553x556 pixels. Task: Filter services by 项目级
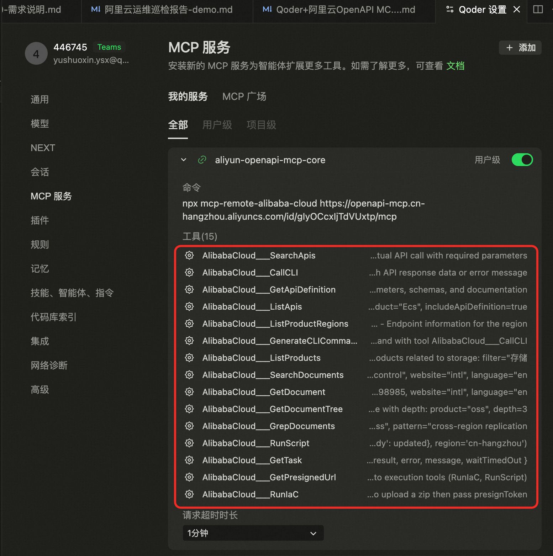coord(261,125)
